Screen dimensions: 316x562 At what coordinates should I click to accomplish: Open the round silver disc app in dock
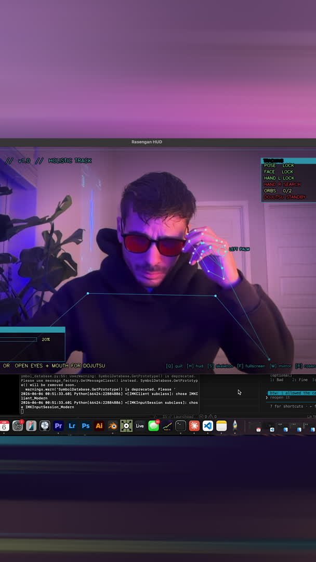[x=45, y=426]
